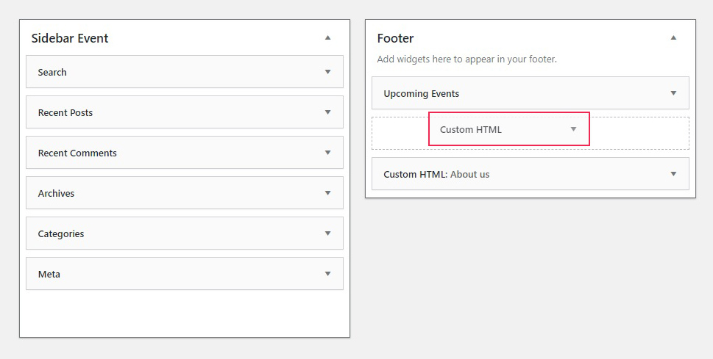Viewport: 713px width, 359px height.
Task: Click the dragged Custom HTML widget arrow
Action: 573,129
